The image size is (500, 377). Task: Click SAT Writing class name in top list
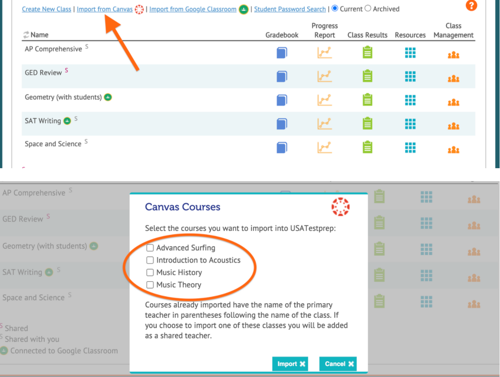(x=43, y=121)
